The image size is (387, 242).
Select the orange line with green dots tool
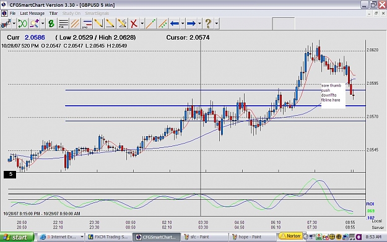click(162, 24)
